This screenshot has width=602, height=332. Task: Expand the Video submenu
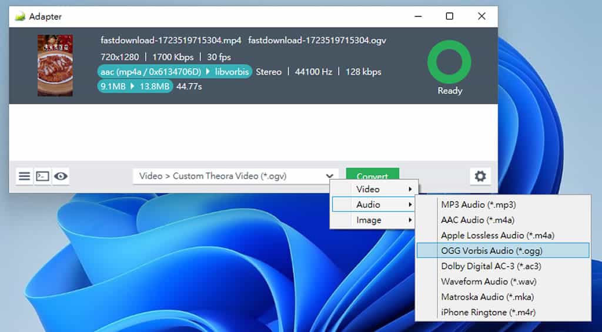[x=374, y=189]
